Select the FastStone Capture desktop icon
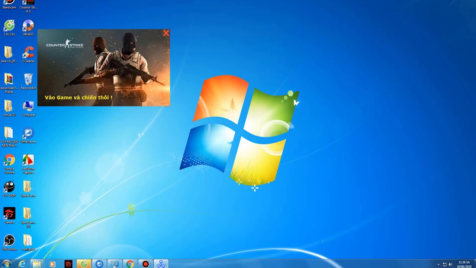This screenshot has width=476, height=268. [x=28, y=161]
